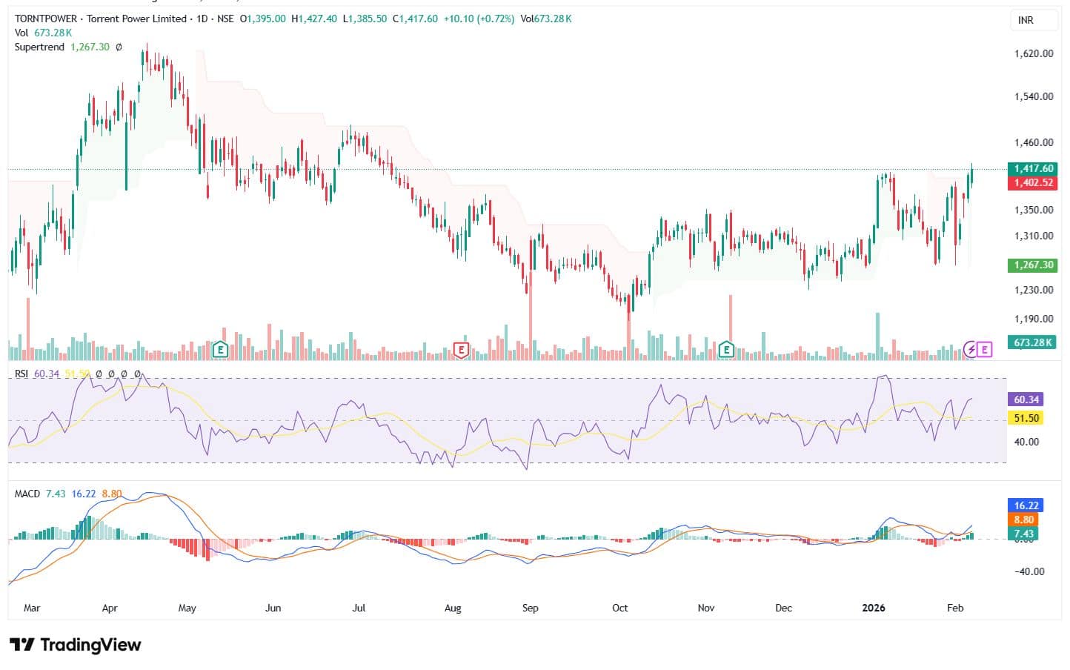Click the Jun label on time axis
Viewport: 1070px width, 670px height.
[x=273, y=608]
